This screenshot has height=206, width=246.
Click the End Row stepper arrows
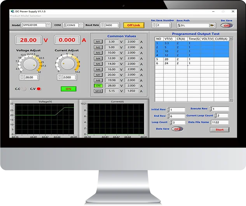pos(168,116)
